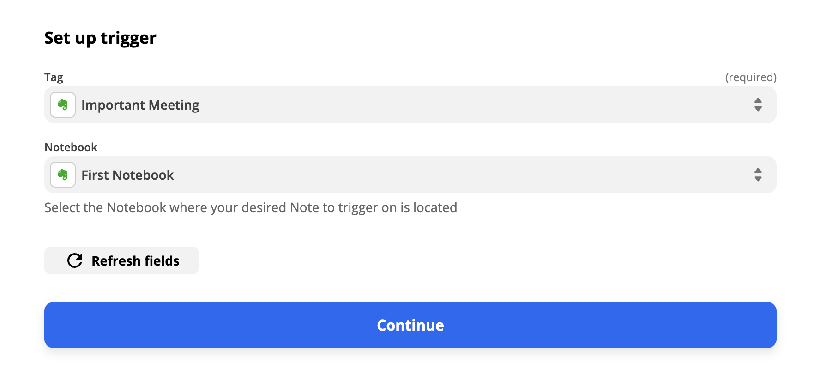Image resolution: width=820 pixels, height=390 pixels.
Task: Click the Notebook field label
Action: [71, 147]
